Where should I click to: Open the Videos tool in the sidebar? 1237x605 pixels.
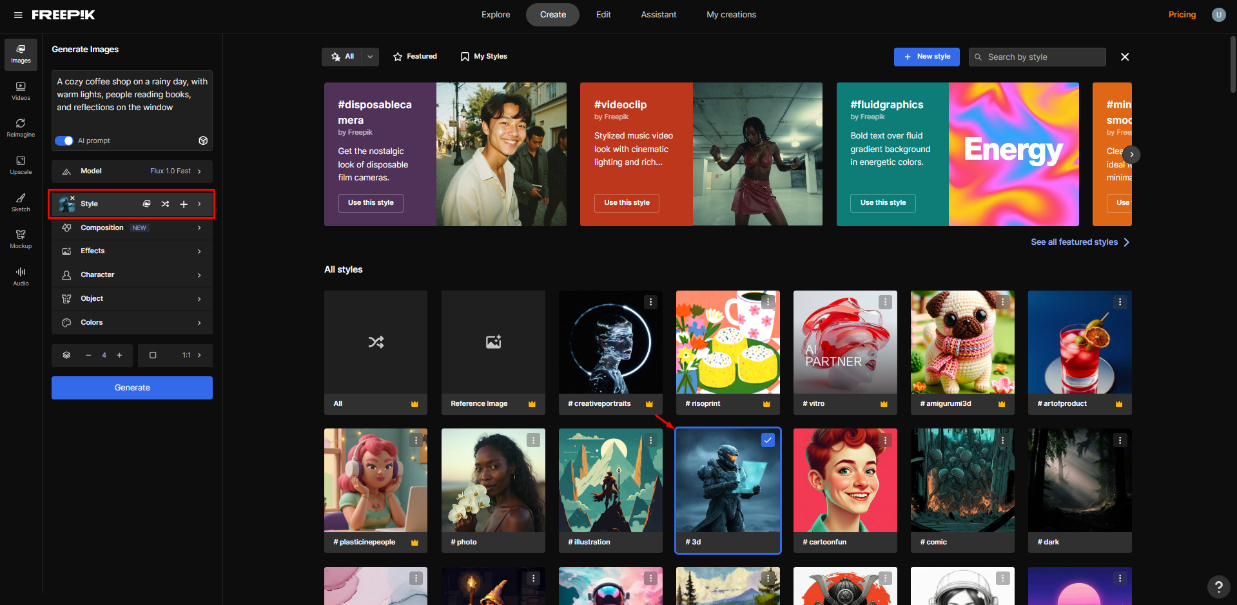[21, 90]
